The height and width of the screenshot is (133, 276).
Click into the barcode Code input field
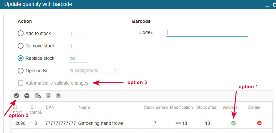coord(207,32)
